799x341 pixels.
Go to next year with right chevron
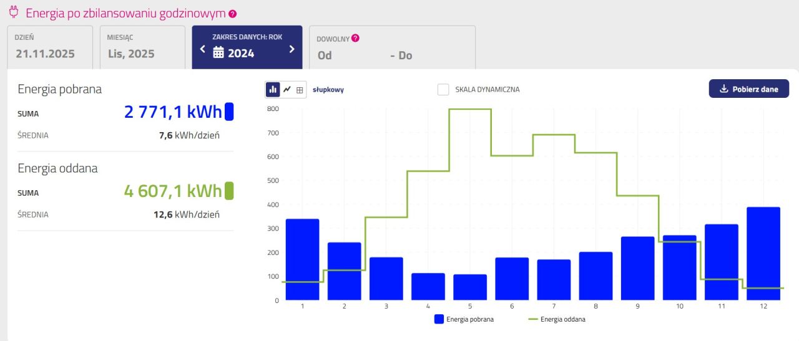[292, 49]
